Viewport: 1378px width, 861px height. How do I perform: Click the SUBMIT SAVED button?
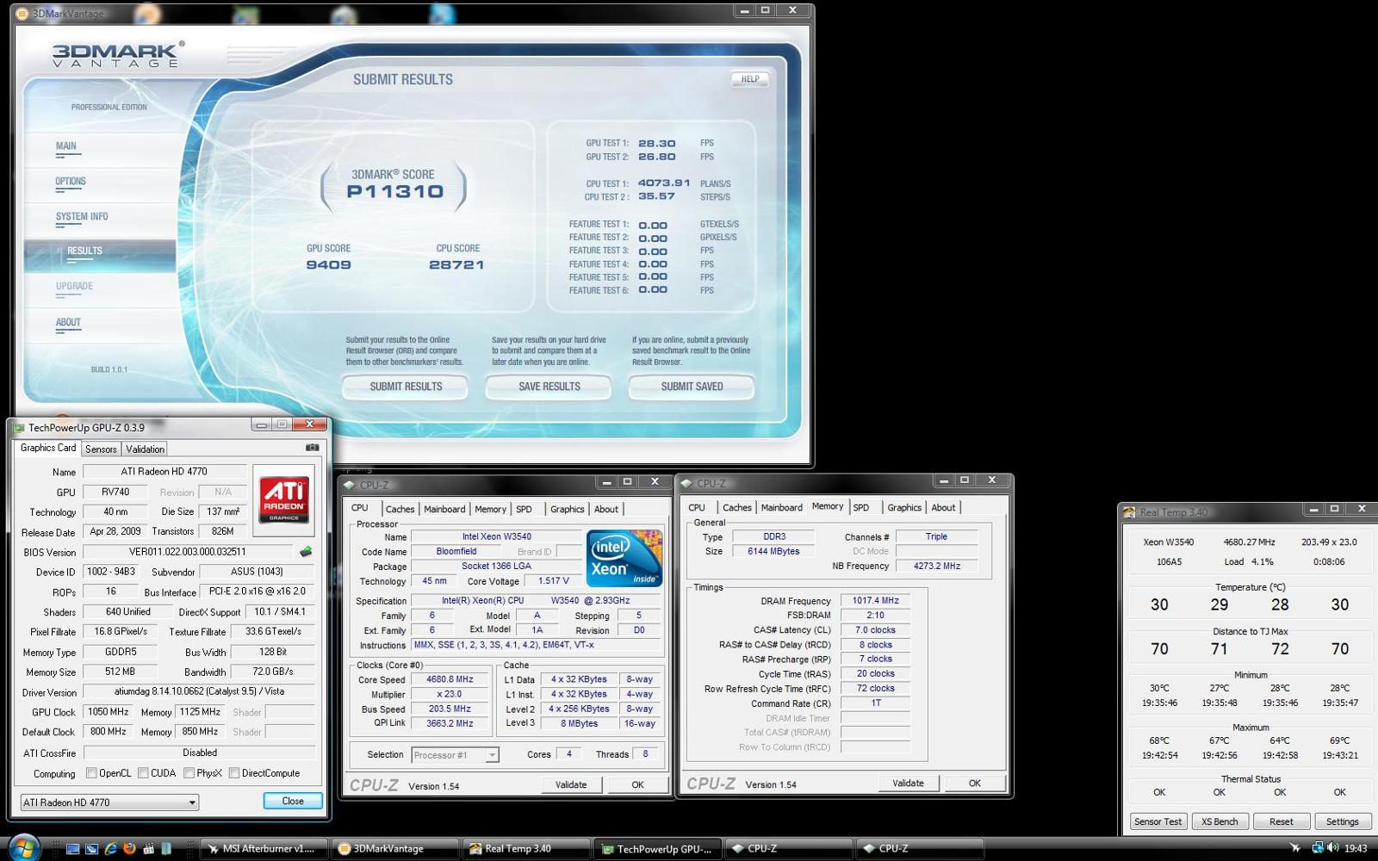tap(692, 387)
